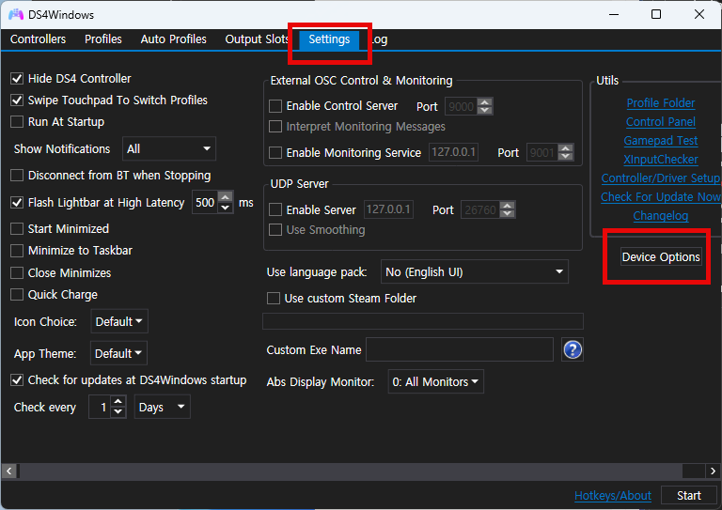The image size is (722, 510).
Task: Open Abs Display Monitor dropdown
Action: tap(435, 381)
